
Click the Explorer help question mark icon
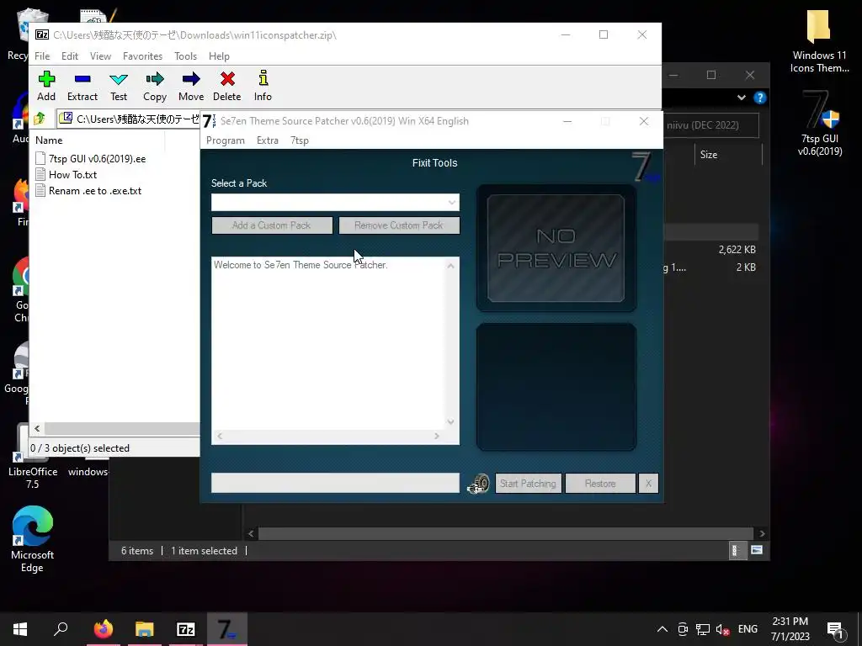760,98
